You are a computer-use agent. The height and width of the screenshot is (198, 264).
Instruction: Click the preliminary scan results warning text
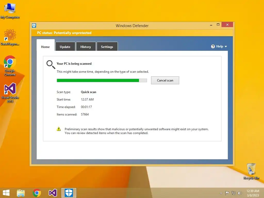pyautogui.click(x=137, y=131)
